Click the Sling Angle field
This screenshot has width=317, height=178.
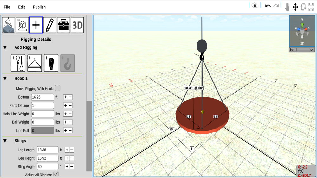coord(48,167)
